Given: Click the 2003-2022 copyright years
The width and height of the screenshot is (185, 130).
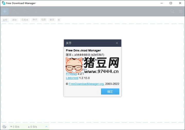Looking at the screenshot, I should (112, 84).
